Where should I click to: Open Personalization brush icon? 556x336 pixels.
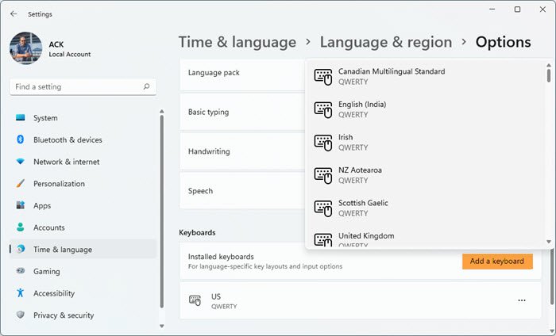pyautogui.click(x=20, y=184)
